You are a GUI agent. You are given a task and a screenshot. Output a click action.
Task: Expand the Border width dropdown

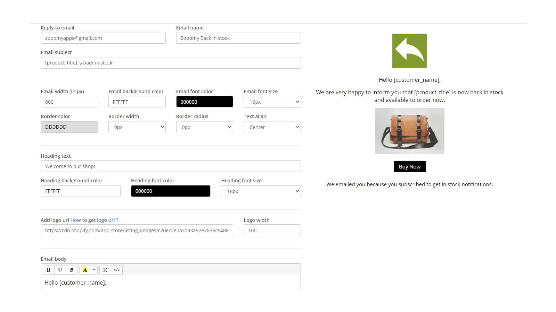click(x=137, y=127)
